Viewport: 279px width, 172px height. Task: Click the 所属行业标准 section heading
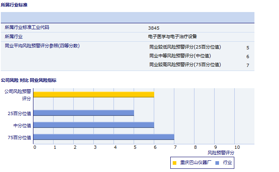coord(14,5)
